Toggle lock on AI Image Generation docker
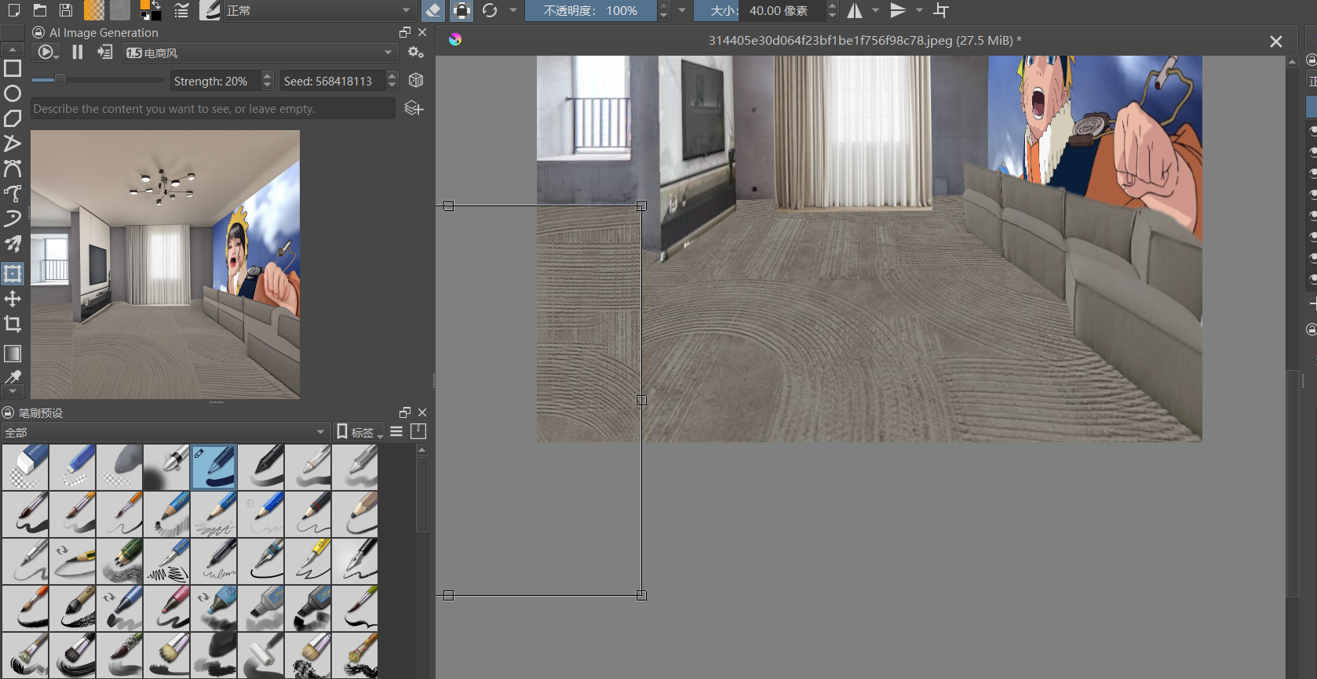1317x679 pixels. 38,32
